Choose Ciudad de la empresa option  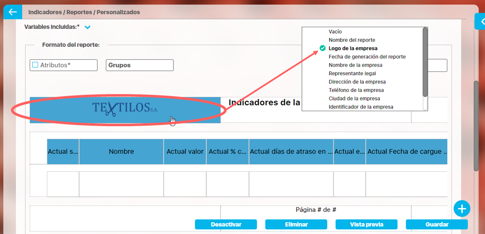click(354, 99)
